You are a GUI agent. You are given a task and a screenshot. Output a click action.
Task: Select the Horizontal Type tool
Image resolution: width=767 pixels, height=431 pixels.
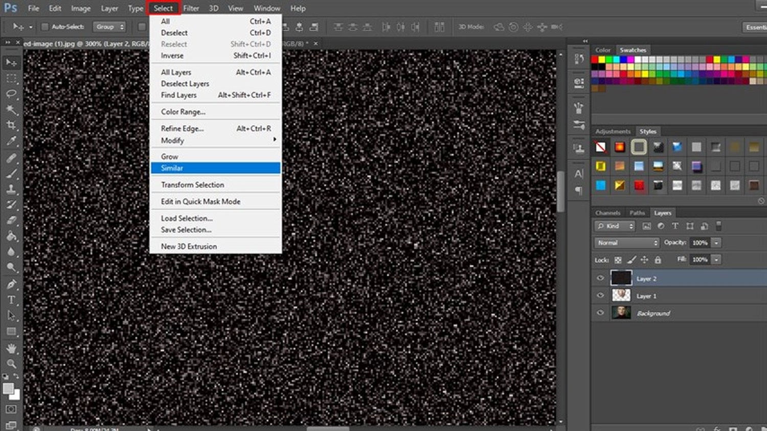11,300
